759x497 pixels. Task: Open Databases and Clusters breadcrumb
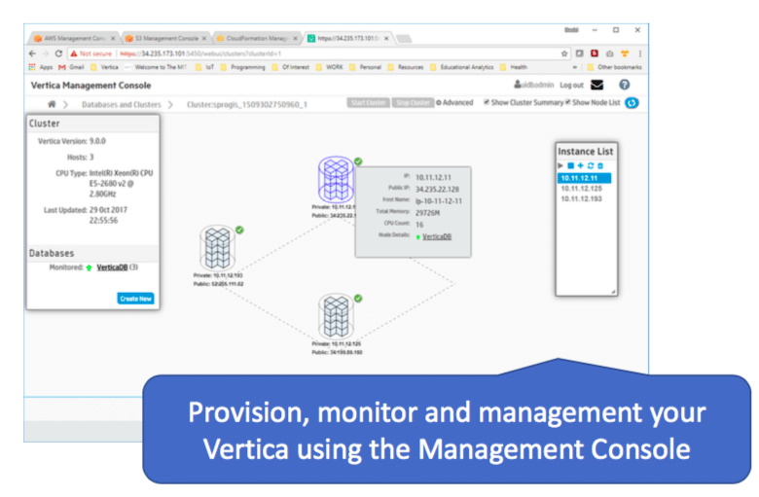[121, 104]
